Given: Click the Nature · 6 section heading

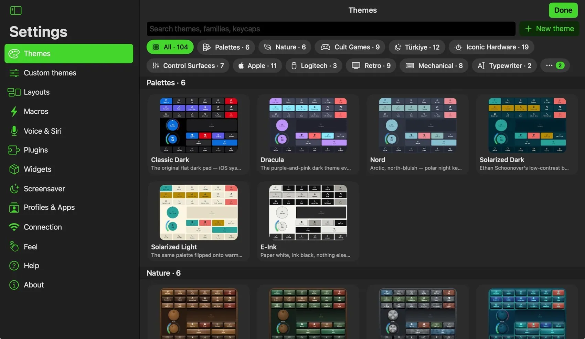Looking at the screenshot, I should 163,273.
